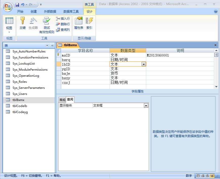Click the bxje field name cell
220x179 pixels.
(x=85, y=73)
